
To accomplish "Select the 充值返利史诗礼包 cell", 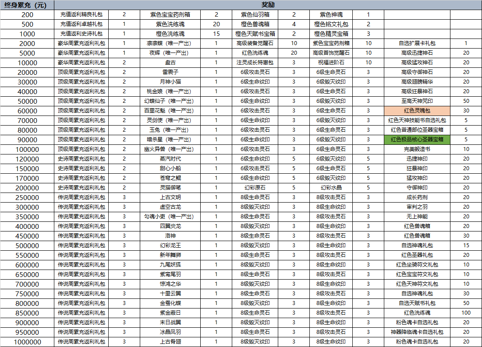I will point(81,34).
